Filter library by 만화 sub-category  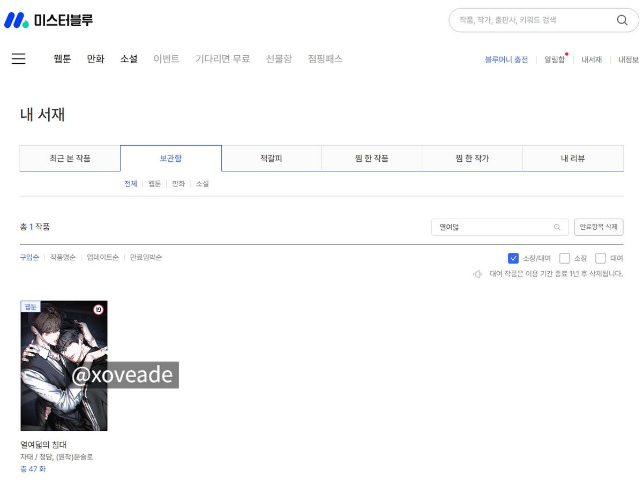[x=178, y=184]
